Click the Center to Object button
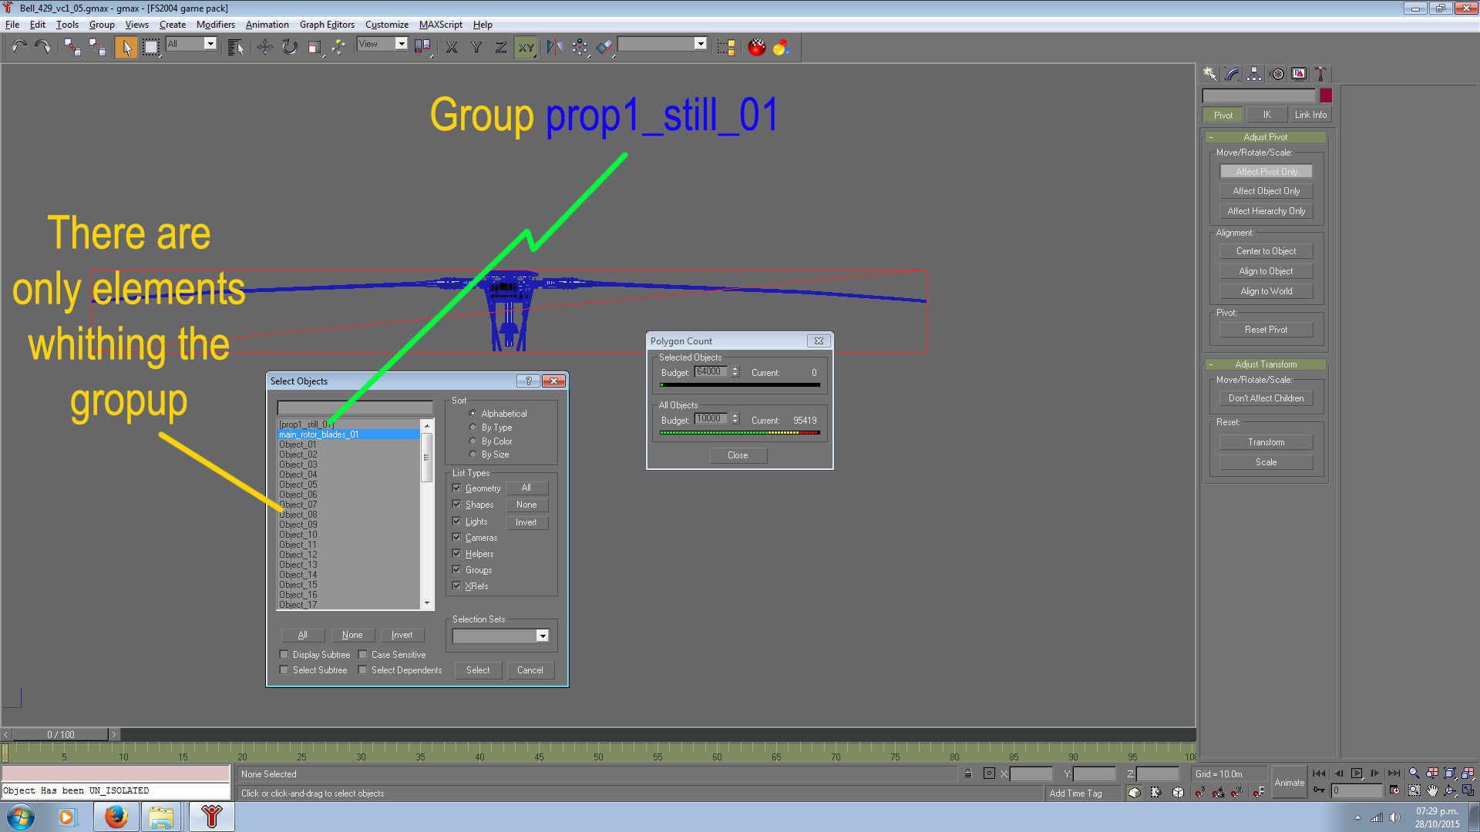 click(1265, 251)
